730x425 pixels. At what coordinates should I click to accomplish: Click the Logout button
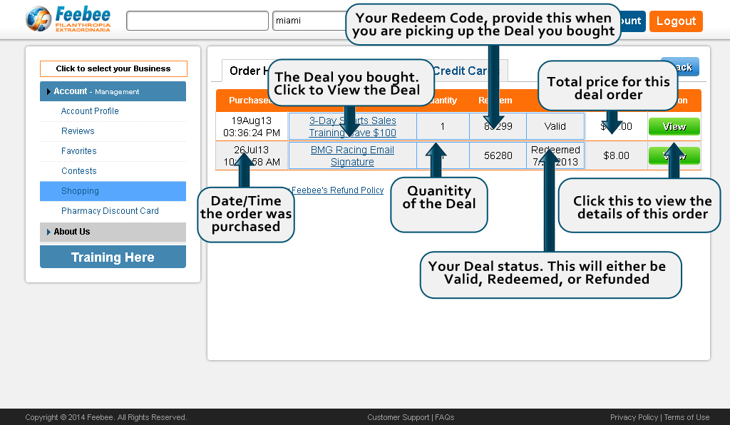[675, 21]
